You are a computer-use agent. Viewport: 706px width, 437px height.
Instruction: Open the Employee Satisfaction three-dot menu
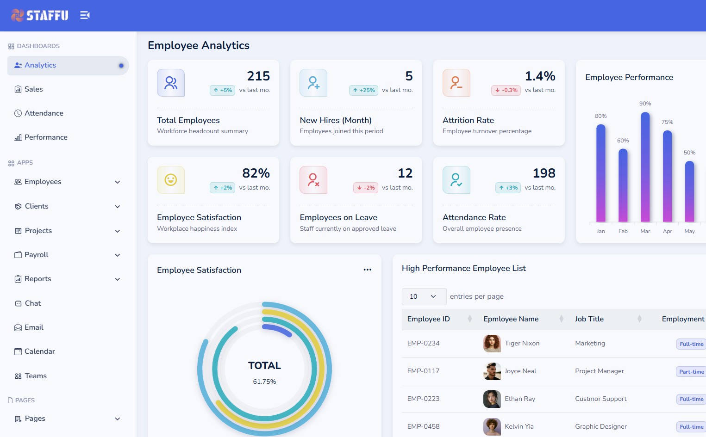point(367,270)
